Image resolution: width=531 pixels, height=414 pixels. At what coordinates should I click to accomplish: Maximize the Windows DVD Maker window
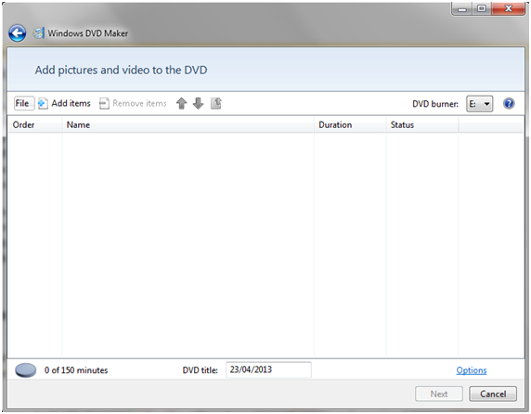(482, 8)
